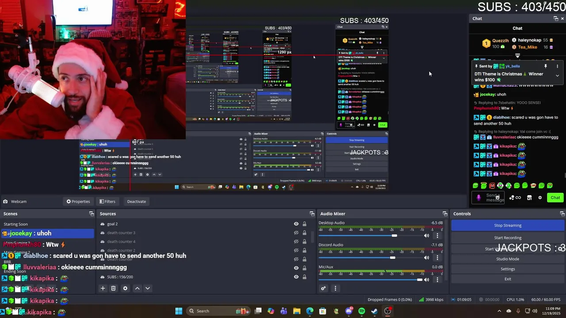
Task: Hide the SUBS : 156/200 source
Action: pyautogui.click(x=296, y=277)
